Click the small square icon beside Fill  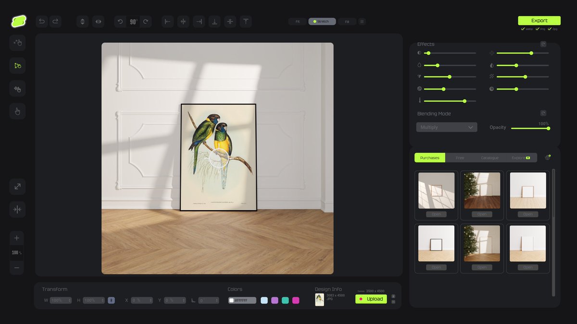point(362,22)
